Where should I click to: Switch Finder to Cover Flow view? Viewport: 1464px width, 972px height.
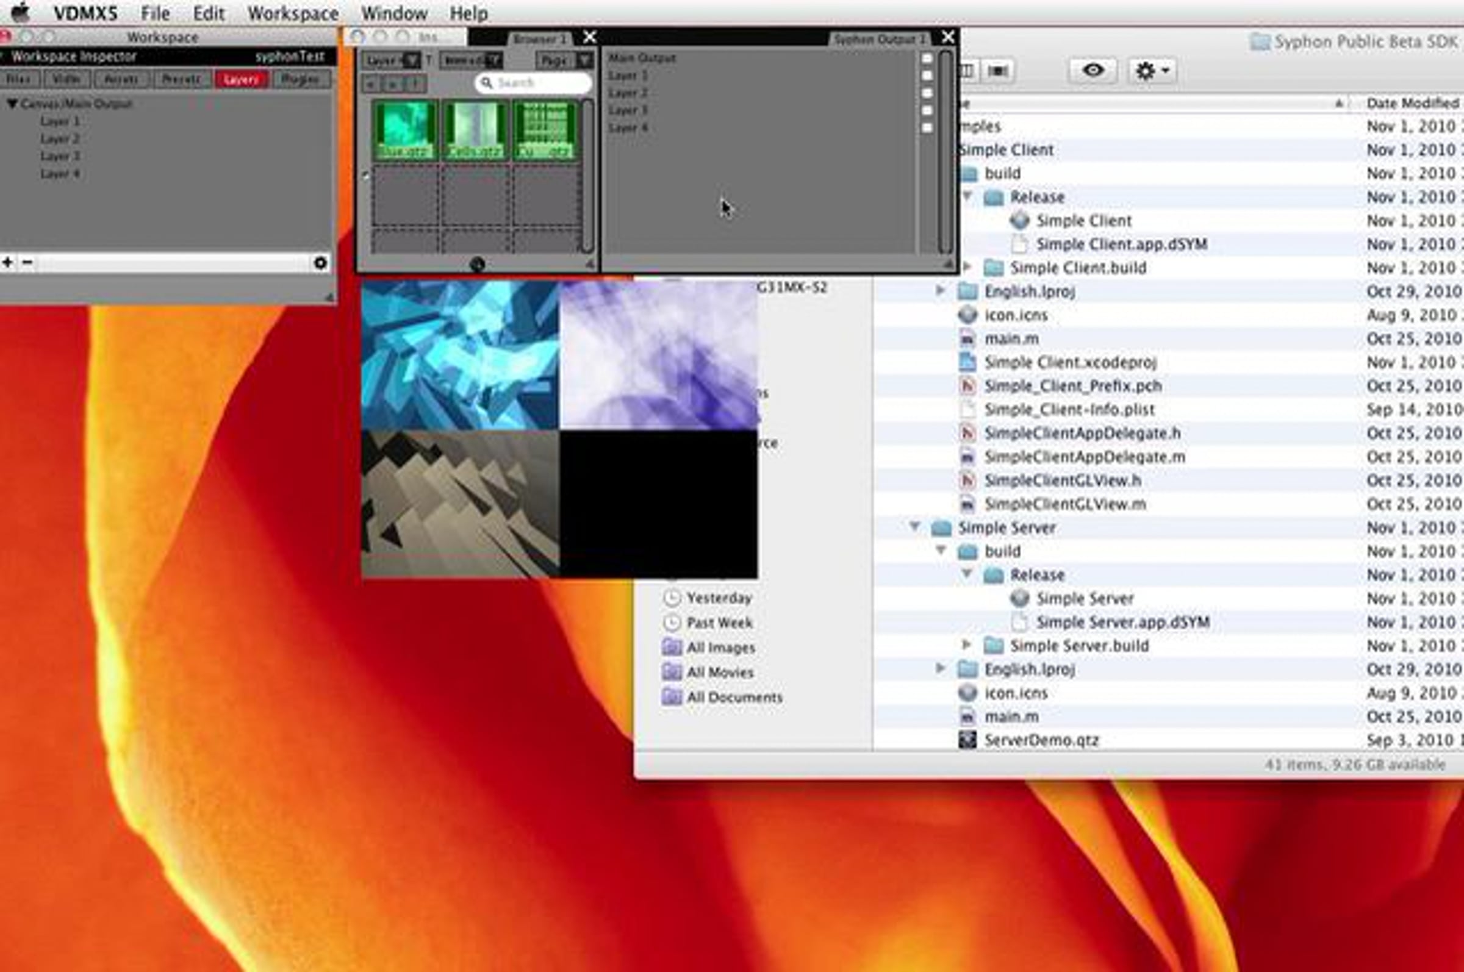997,71
